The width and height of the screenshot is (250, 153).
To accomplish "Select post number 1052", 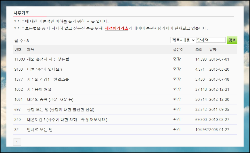I will click(19, 90).
